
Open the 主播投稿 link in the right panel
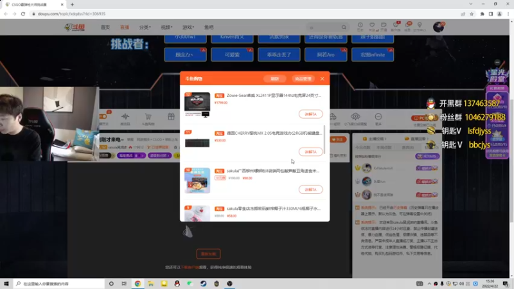point(375,139)
